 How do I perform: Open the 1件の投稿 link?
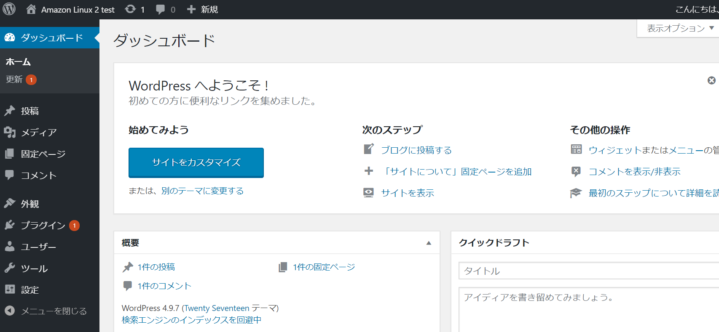point(156,267)
